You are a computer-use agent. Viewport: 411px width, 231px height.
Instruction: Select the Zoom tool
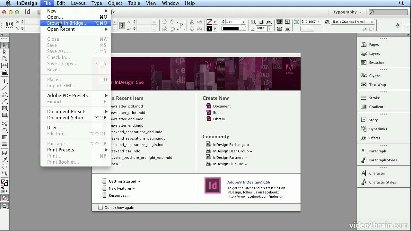point(4,173)
